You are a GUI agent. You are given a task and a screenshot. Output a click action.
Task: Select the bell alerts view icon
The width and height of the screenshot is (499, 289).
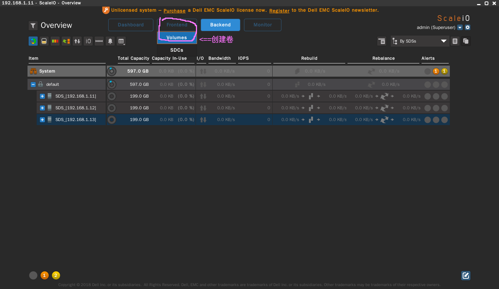(110, 41)
